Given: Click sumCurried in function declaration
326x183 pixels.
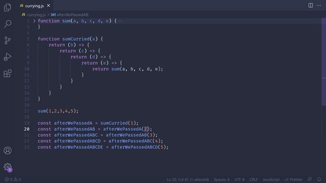Looking at the screenshot, I should [76, 39].
